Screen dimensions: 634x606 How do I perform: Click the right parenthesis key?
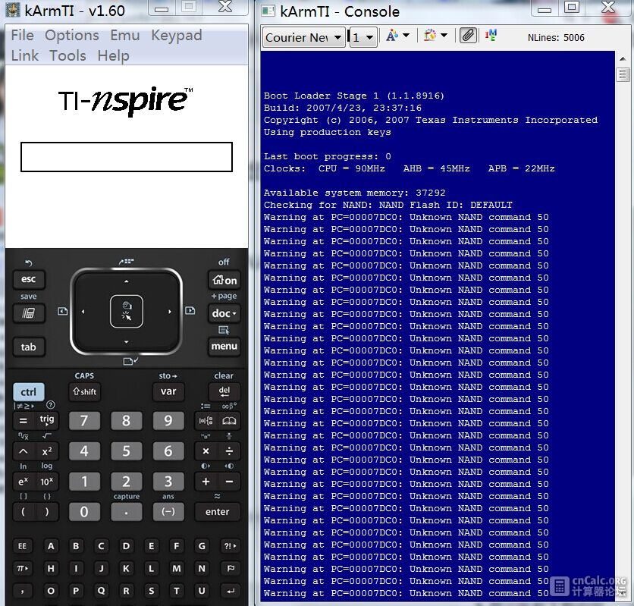coord(47,512)
